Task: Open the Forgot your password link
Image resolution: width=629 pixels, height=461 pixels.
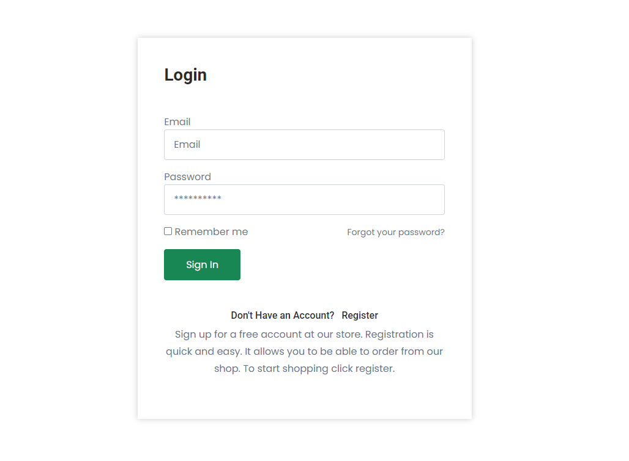Action: point(395,232)
